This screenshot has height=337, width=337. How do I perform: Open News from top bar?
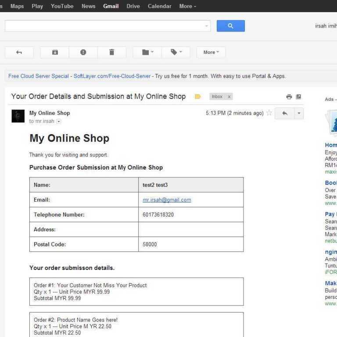[89, 6]
